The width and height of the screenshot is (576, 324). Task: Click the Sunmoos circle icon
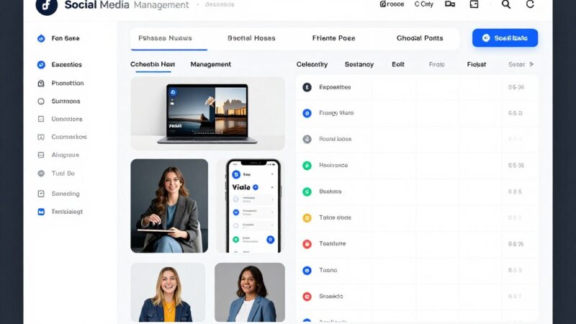[41, 102]
